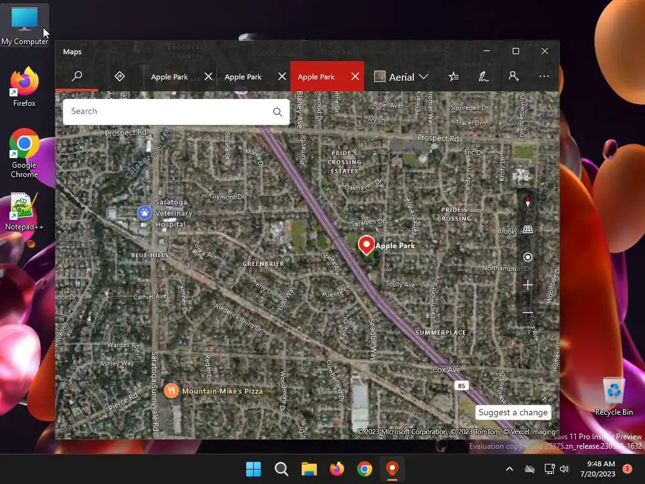Switch to the first Apple Park tab
Screen dimensions: 645x484
click(x=169, y=77)
